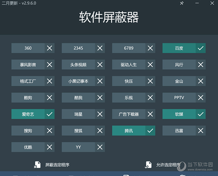This screenshot has height=176, width=218.
Task: Toggle the X mark beside 驱动人生
Action: 150,64
